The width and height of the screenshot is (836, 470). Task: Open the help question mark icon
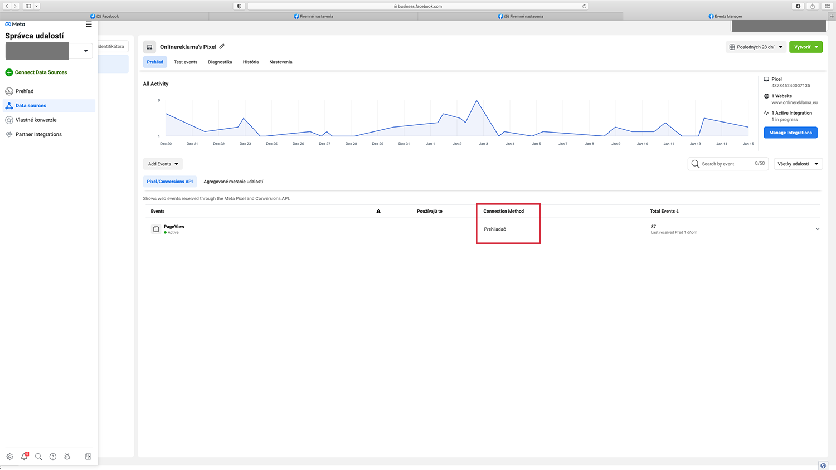(x=53, y=457)
